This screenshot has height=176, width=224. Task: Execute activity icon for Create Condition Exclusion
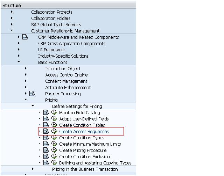(54, 156)
